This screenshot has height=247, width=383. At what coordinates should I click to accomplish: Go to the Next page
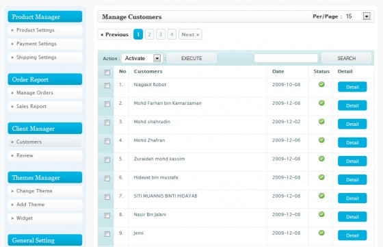[x=190, y=34]
